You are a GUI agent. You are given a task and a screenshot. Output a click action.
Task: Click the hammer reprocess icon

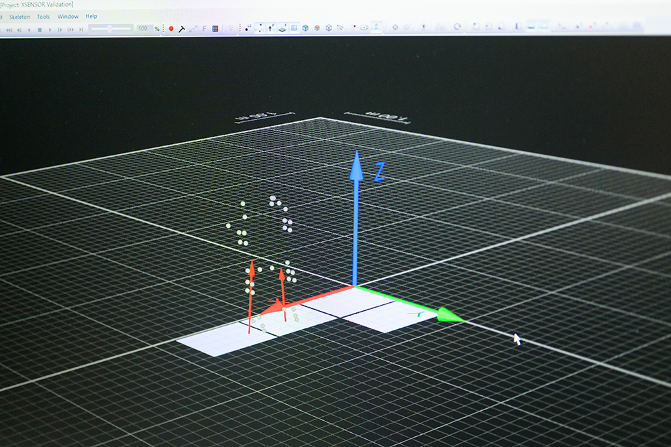point(182,29)
